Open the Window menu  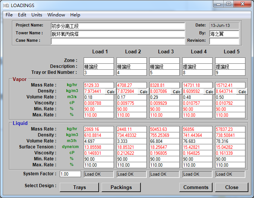click(56, 15)
